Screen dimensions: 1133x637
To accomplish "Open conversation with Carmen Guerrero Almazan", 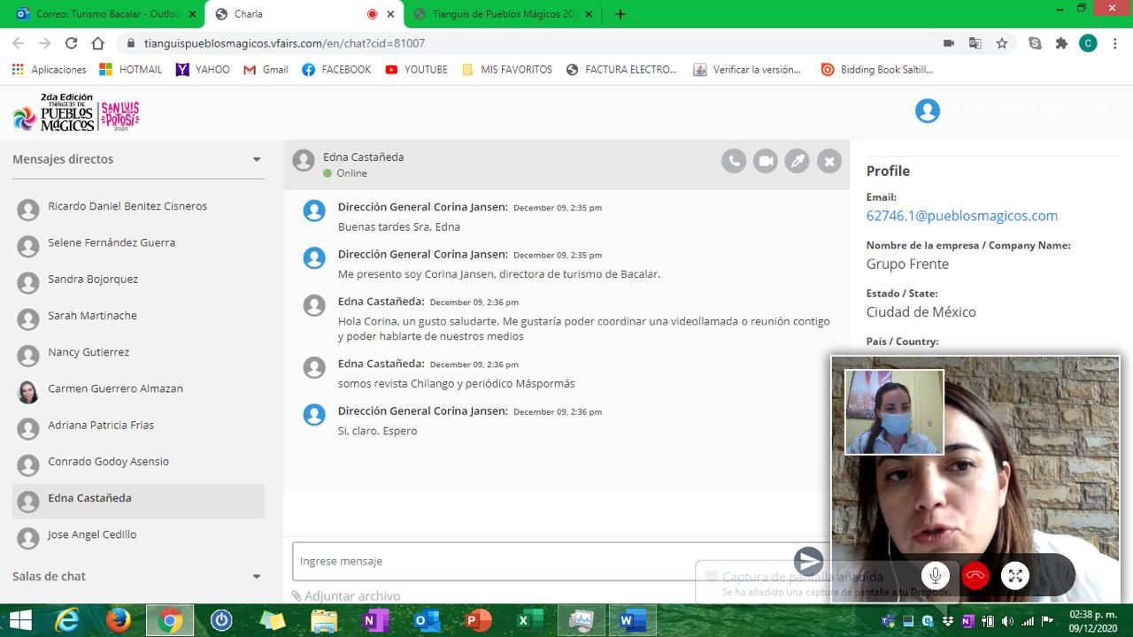I will (x=115, y=388).
